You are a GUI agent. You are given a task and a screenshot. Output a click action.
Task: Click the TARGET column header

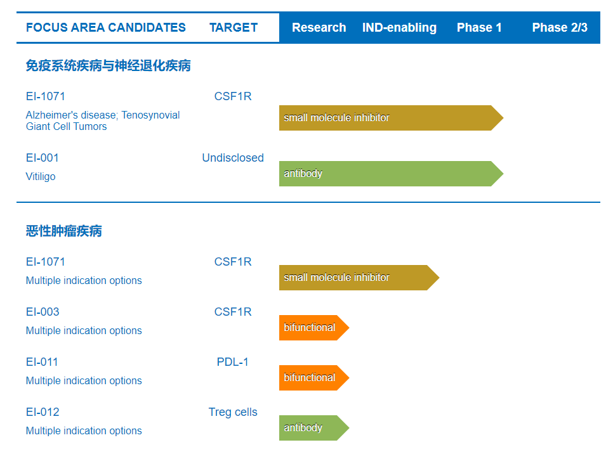point(234,28)
